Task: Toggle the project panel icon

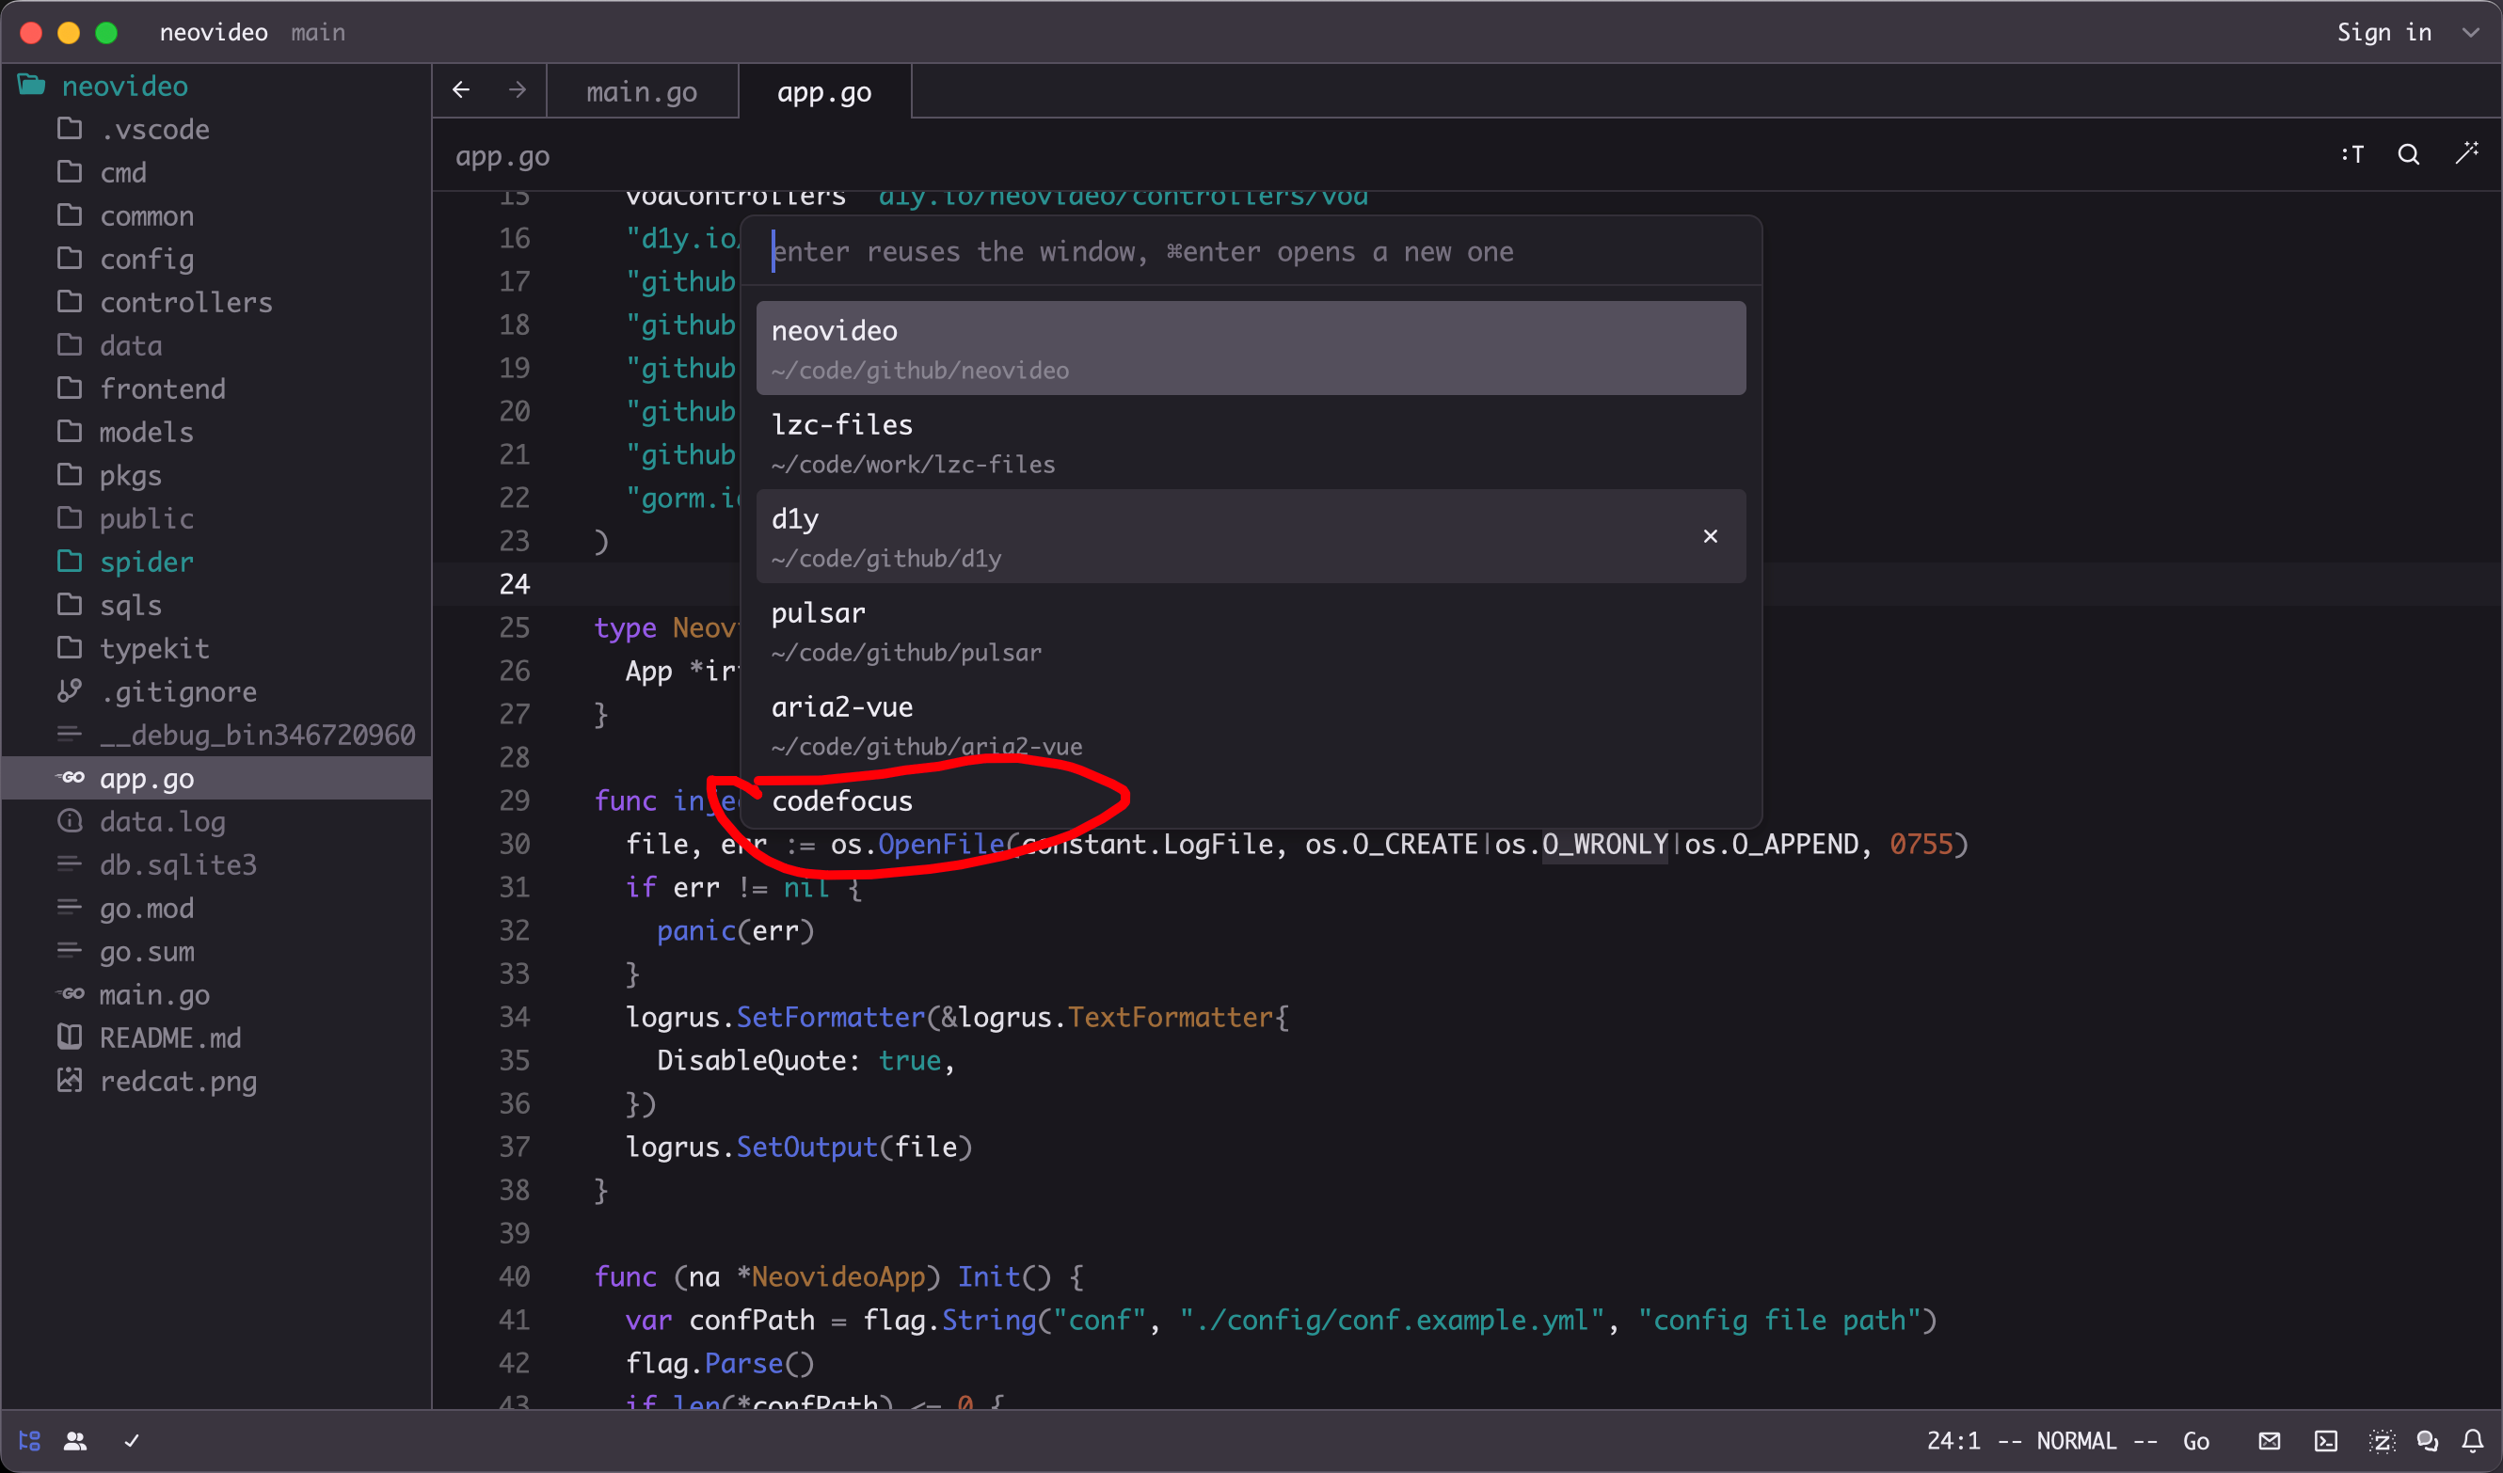Action: point(30,1440)
